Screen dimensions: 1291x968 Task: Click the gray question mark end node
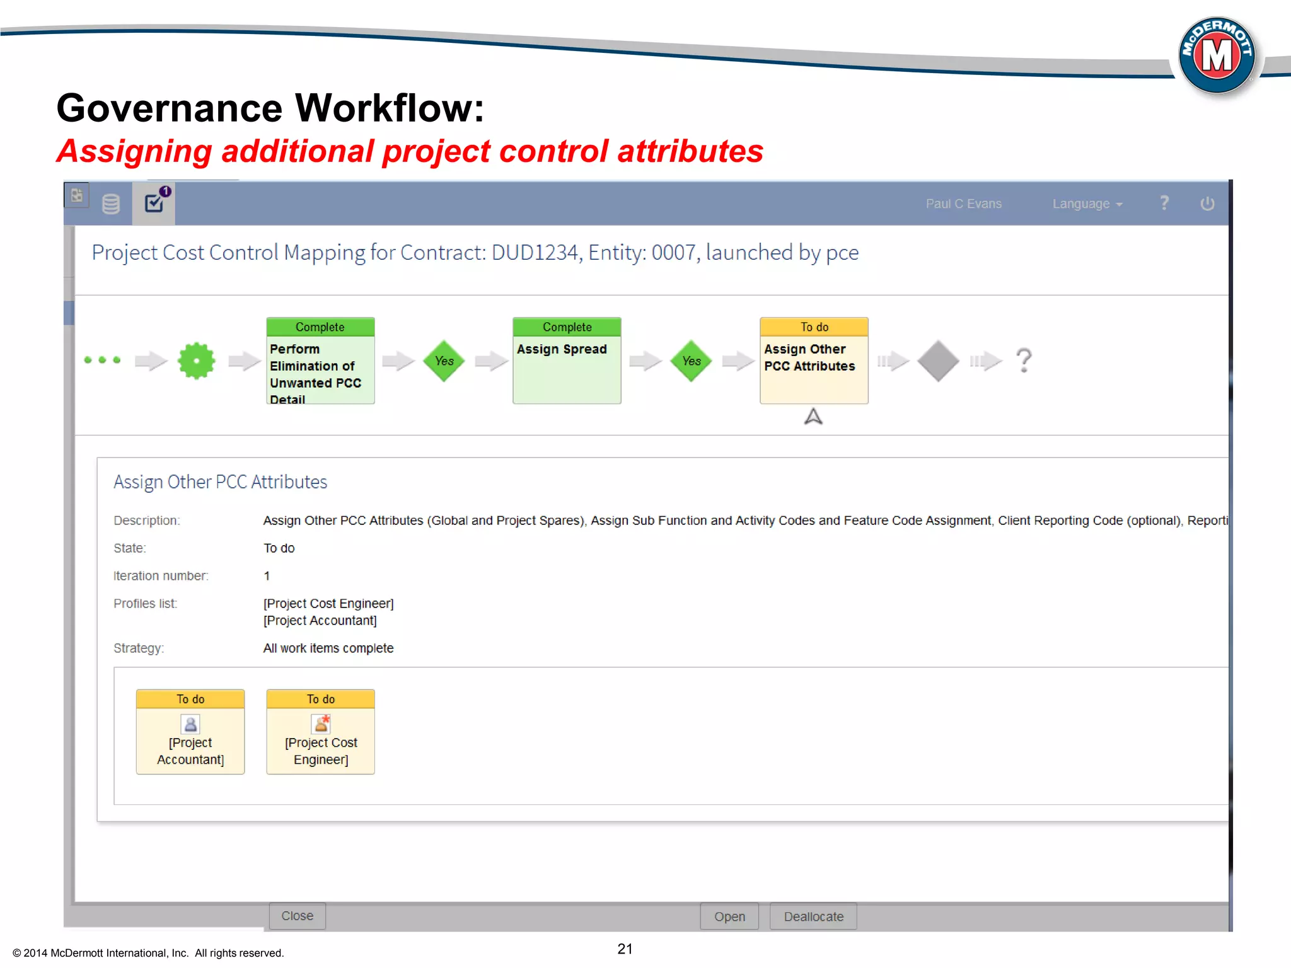pyautogui.click(x=1024, y=360)
